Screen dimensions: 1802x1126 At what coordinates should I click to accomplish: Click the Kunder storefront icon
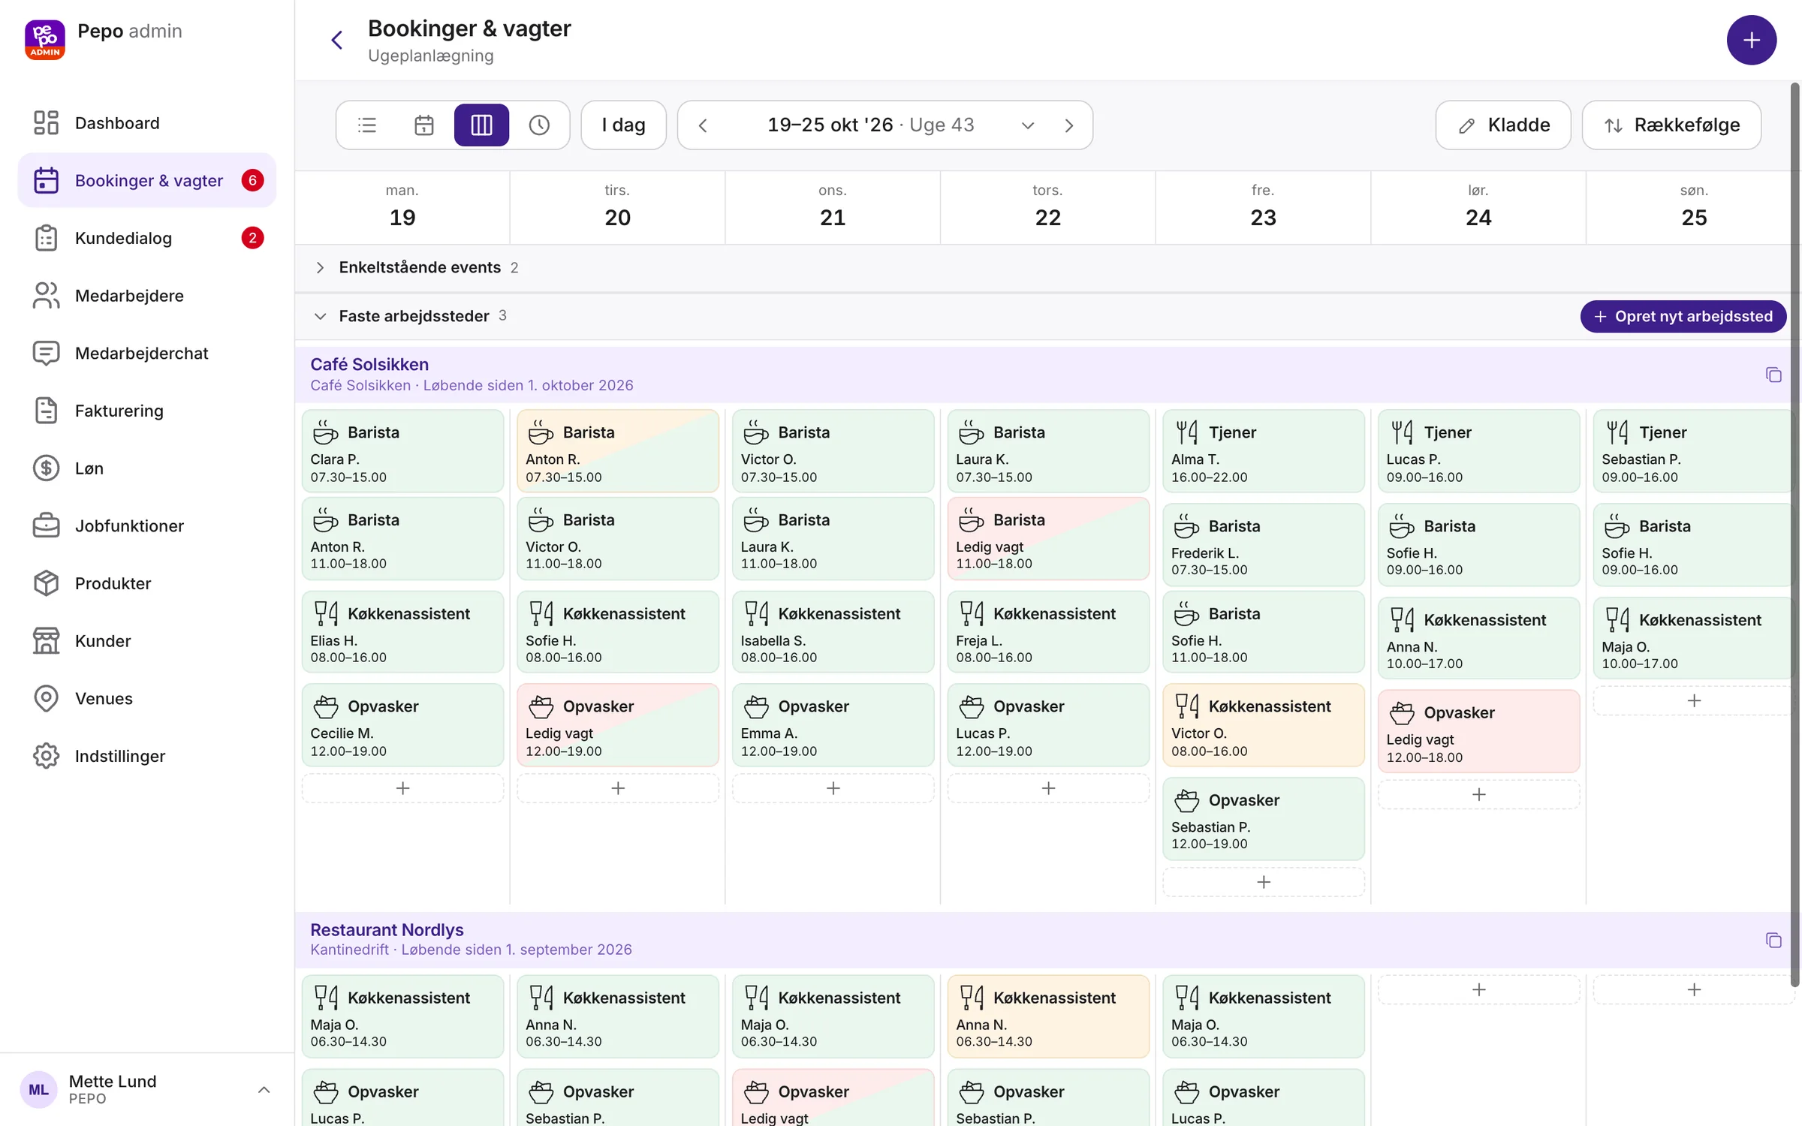46,641
